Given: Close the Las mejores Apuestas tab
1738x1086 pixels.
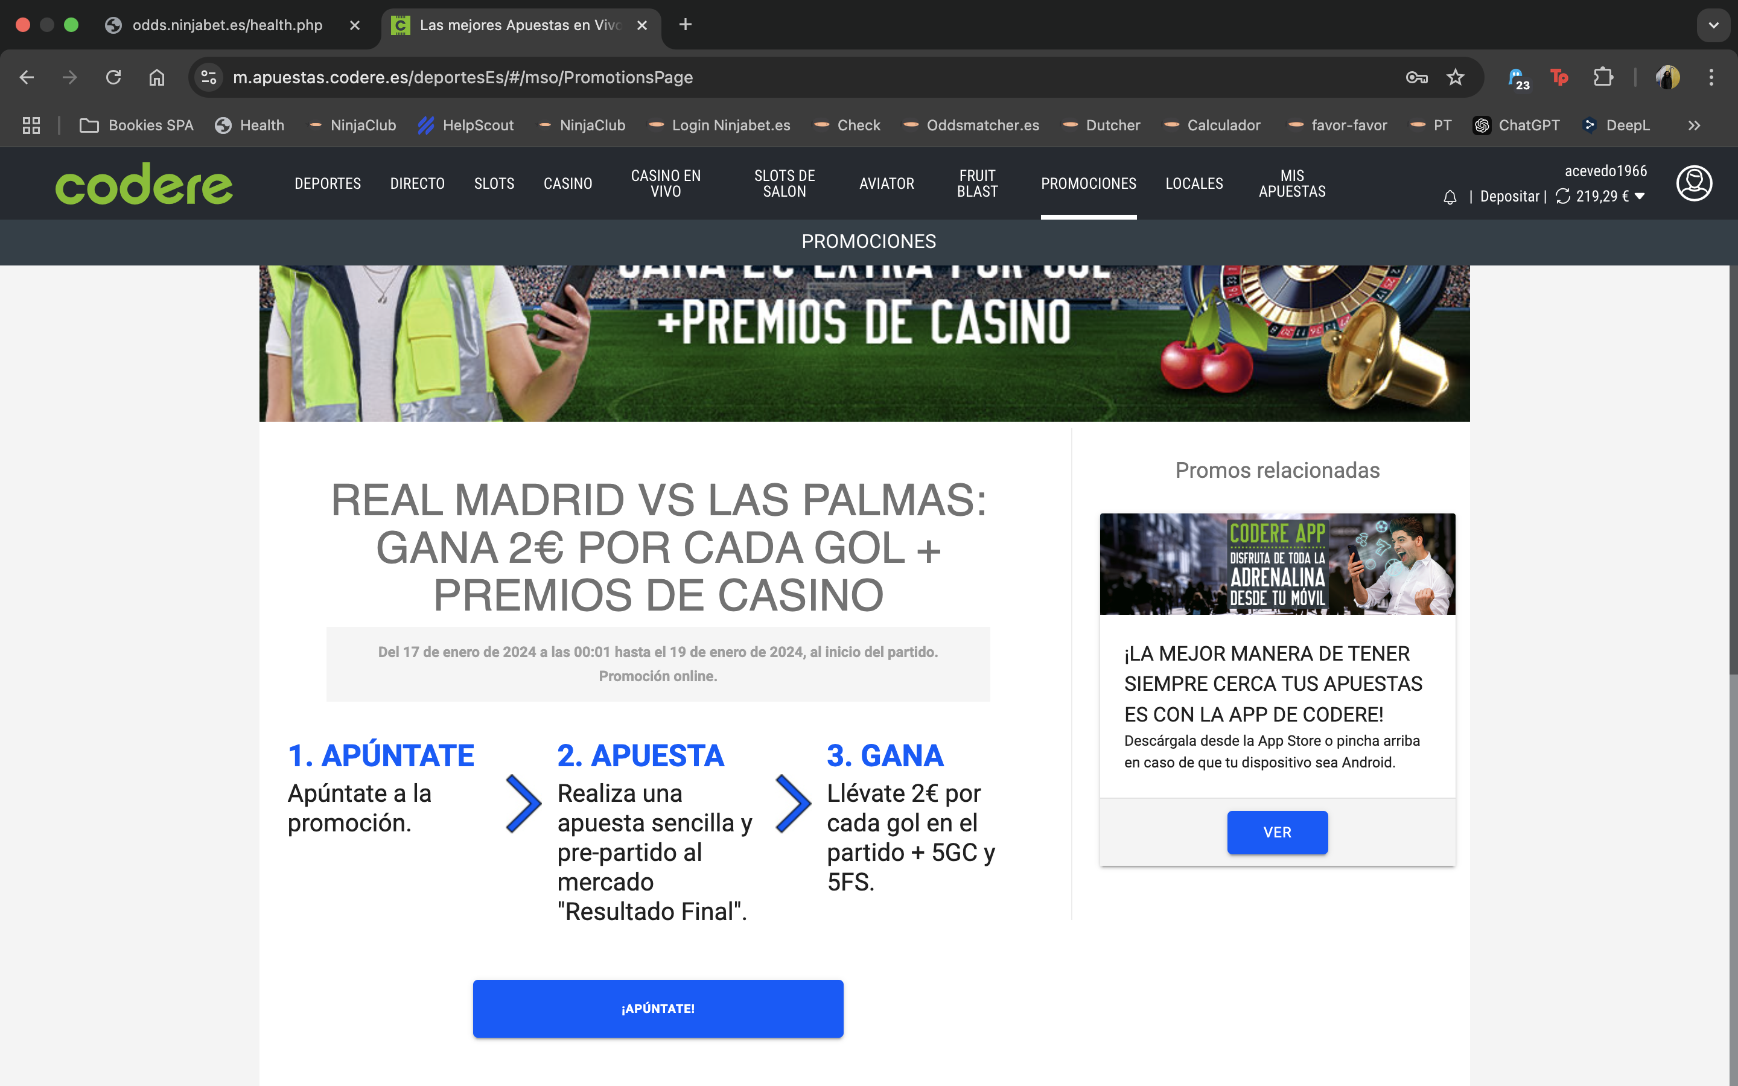Looking at the screenshot, I should 642,25.
